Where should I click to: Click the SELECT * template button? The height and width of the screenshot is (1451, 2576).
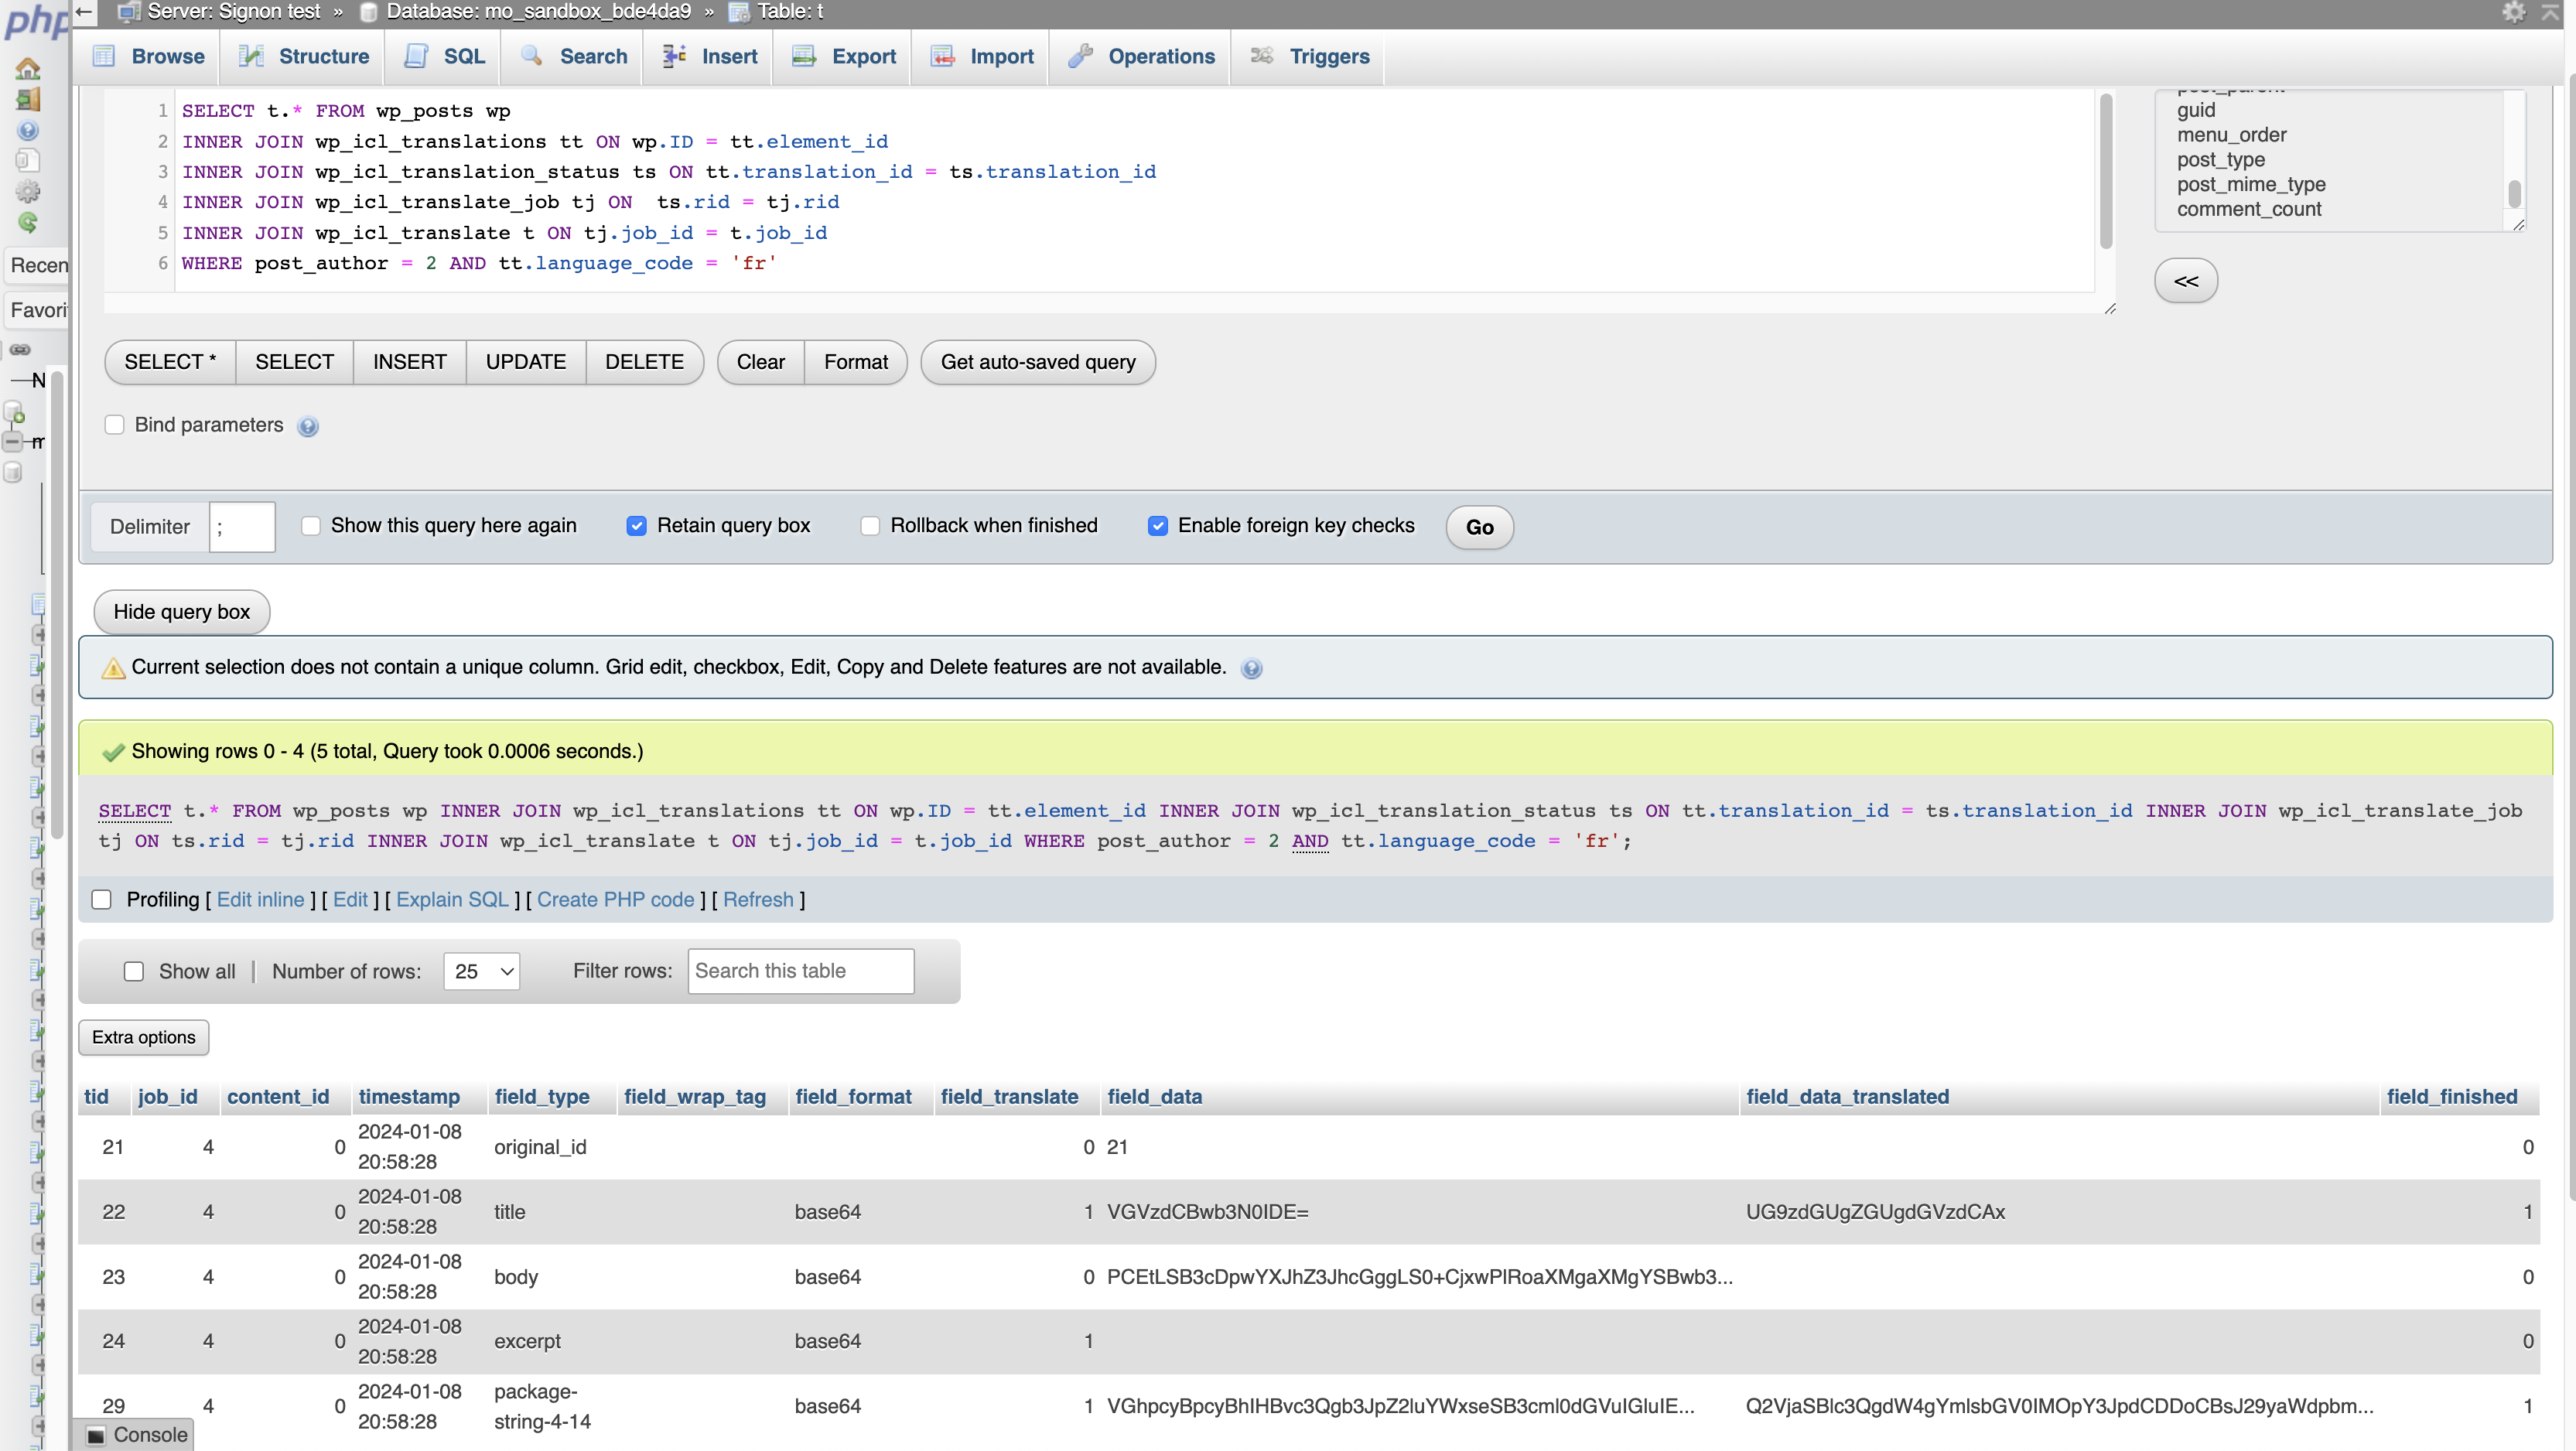(170, 362)
